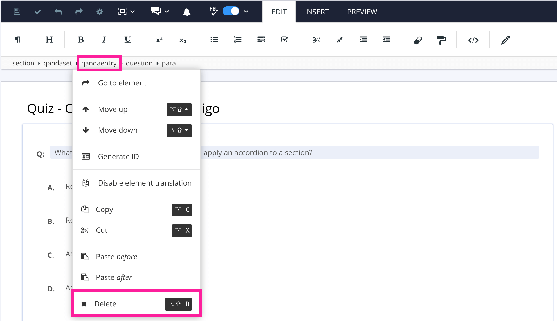
Task: Expand the frame view dropdown arrow
Action: [x=133, y=12]
